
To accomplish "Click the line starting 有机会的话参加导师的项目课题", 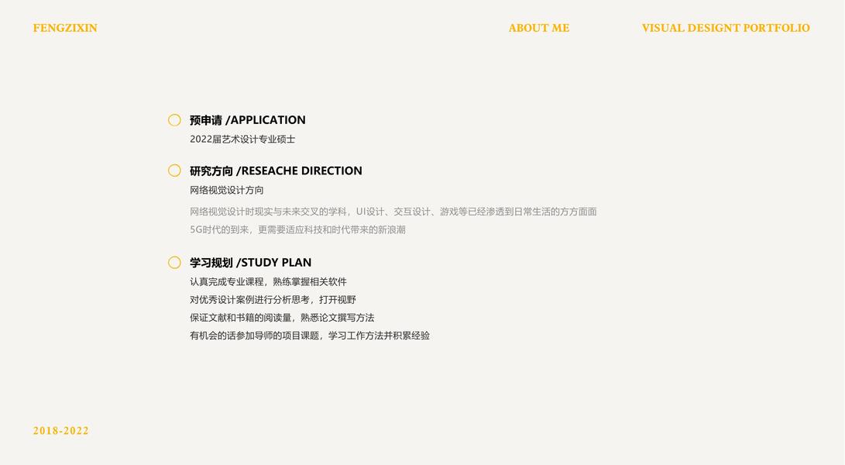I will tap(310, 336).
